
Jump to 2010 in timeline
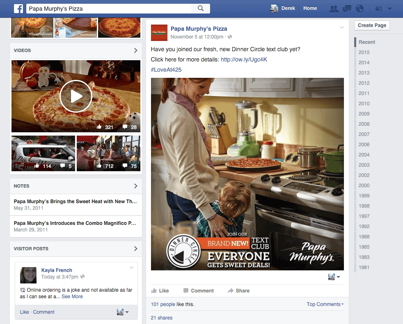coord(364,104)
